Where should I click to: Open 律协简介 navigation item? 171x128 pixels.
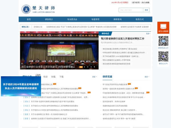pyautogui.click(x=49, y=19)
